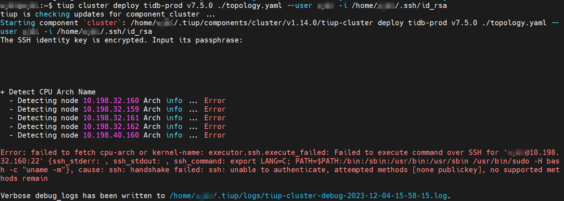Viewport: 564px width, 201px height.
Task: Click the 'Detect CPU Arch Name' heading
Action: point(48,92)
